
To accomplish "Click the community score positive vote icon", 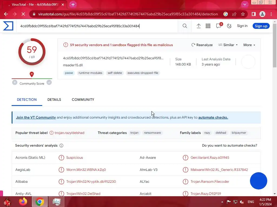I will pyautogui.click(x=49, y=82).
